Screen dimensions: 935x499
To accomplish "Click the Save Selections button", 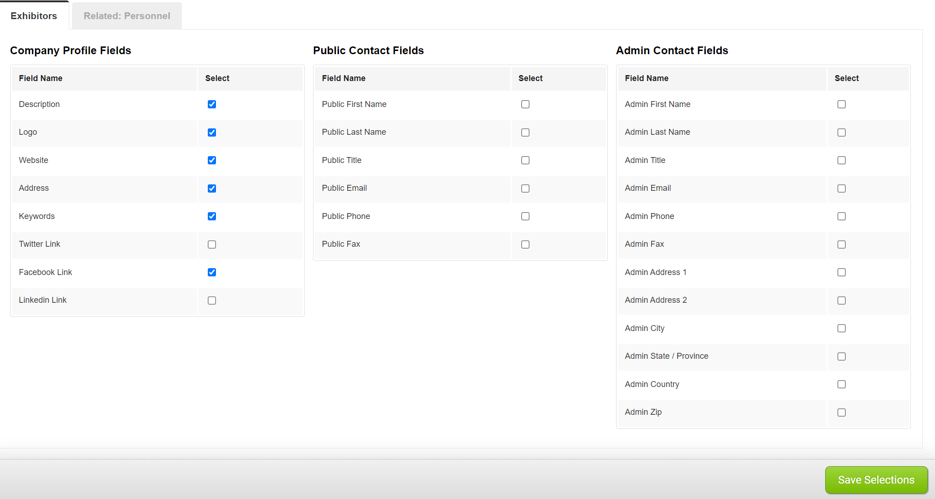I will click(876, 480).
